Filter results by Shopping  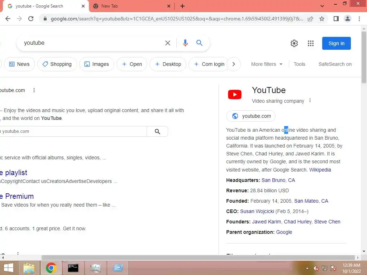click(57, 64)
